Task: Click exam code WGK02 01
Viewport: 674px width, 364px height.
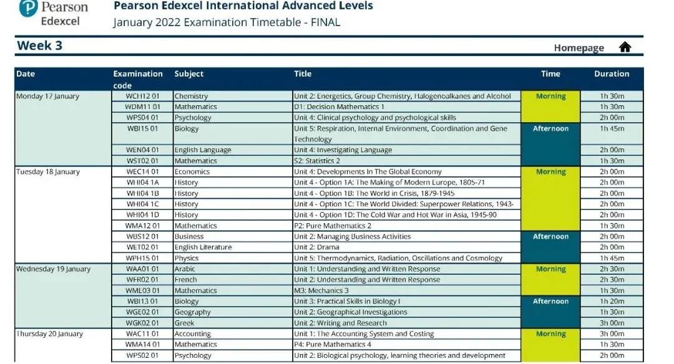Action: [x=142, y=323]
